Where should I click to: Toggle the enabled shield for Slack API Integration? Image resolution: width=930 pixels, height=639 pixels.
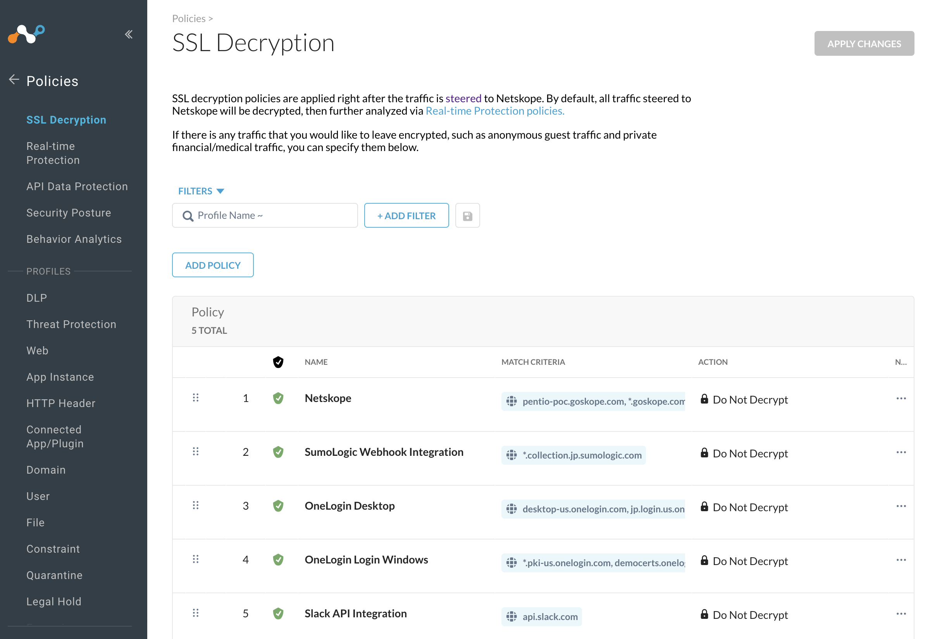click(278, 613)
